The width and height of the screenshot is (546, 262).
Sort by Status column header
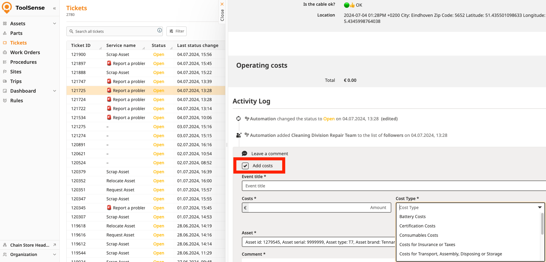point(159,45)
